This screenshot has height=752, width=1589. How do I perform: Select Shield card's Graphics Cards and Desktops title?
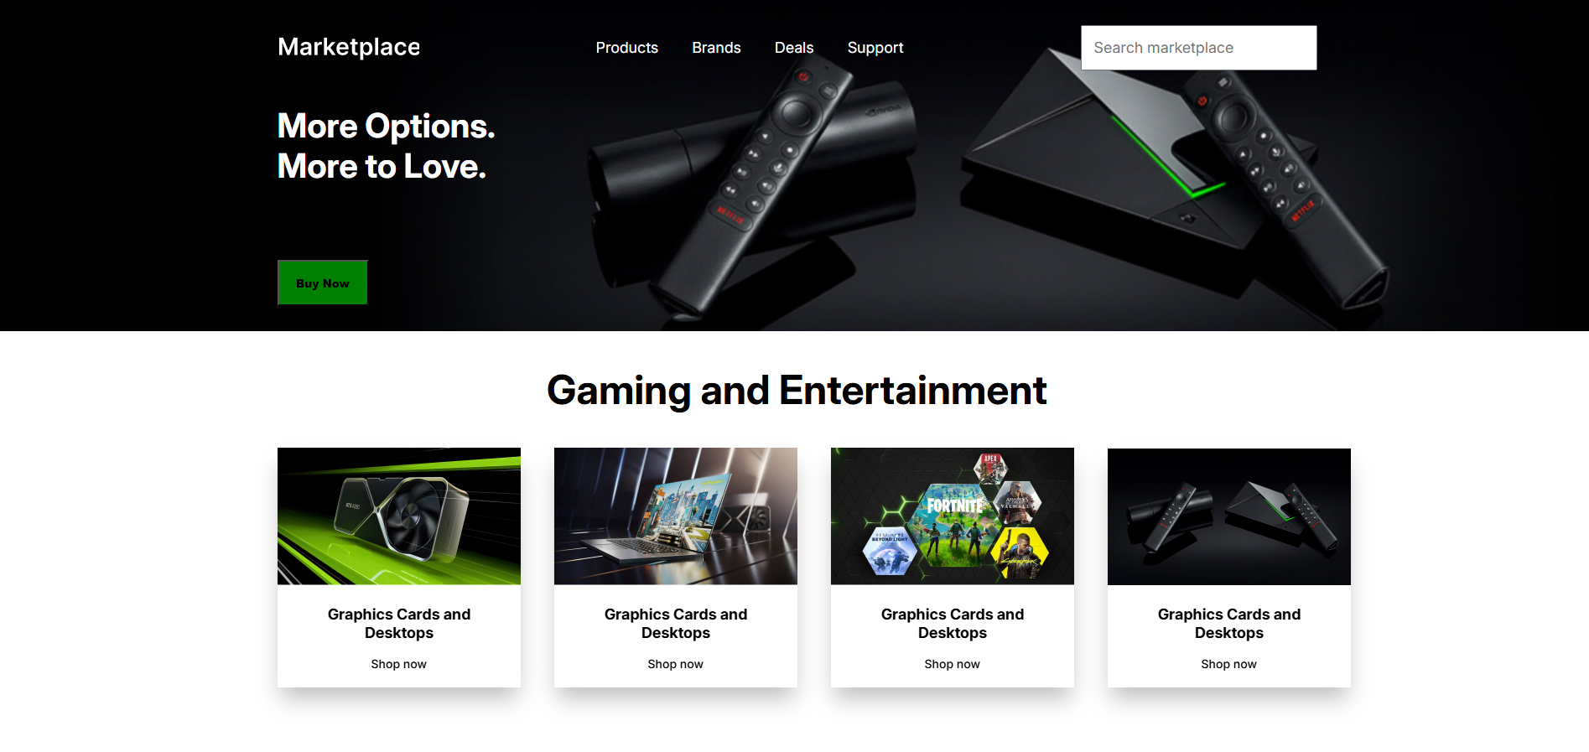pyautogui.click(x=1229, y=624)
